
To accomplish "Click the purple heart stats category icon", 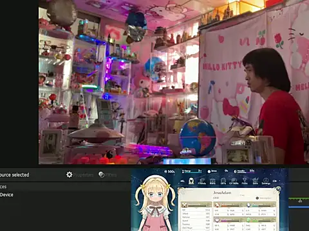I will click(x=217, y=220).
